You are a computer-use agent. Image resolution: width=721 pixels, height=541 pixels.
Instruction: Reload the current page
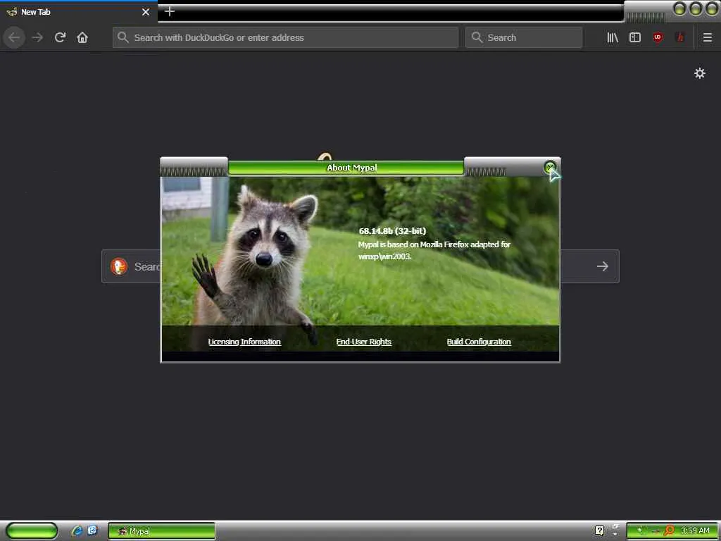tap(61, 37)
